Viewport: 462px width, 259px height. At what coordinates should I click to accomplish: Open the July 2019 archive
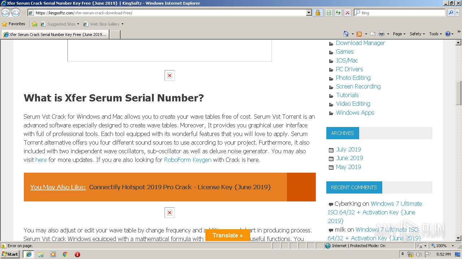[x=348, y=149]
